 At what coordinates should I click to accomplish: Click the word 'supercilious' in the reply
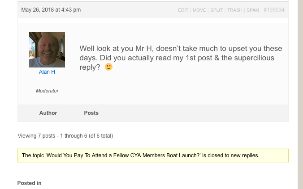[x=253, y=58]
